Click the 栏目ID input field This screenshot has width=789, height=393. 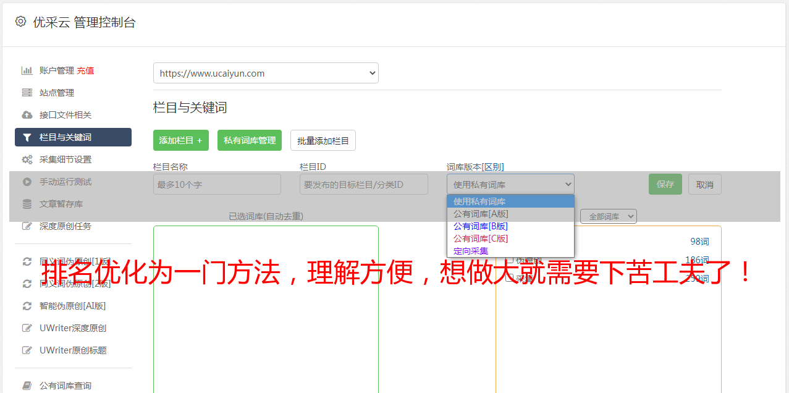tap(364, 184)
